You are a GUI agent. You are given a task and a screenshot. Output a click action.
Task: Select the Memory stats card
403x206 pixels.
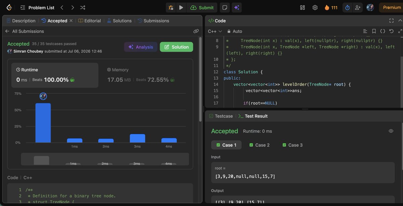(145, 75)
